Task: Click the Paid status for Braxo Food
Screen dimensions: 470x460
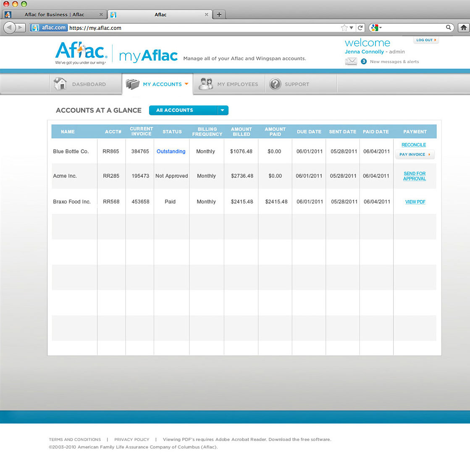Action: 170,202
